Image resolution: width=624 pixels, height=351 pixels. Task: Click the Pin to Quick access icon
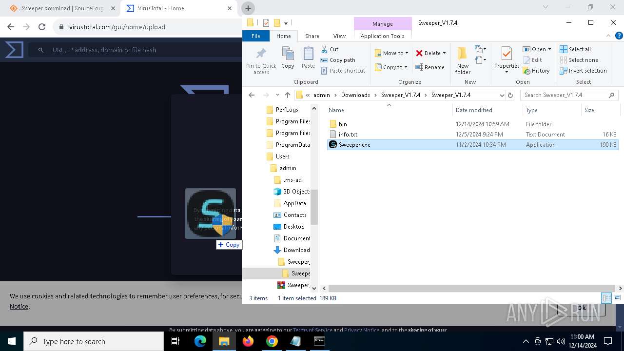pyautogui.click(x=261, y=60)
